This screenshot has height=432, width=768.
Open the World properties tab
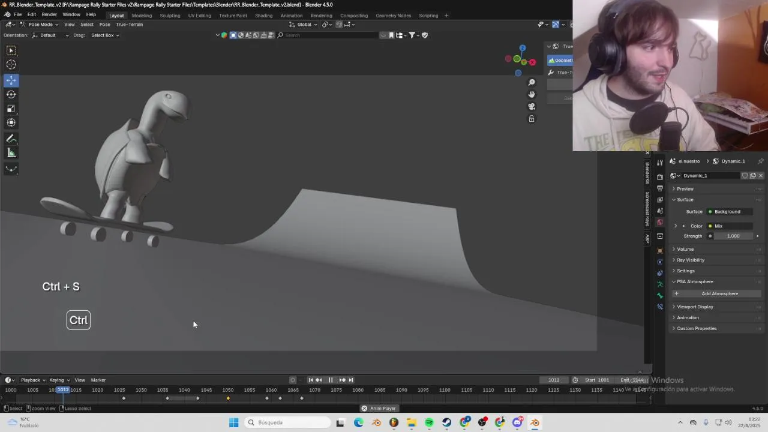tap(660, 223)
